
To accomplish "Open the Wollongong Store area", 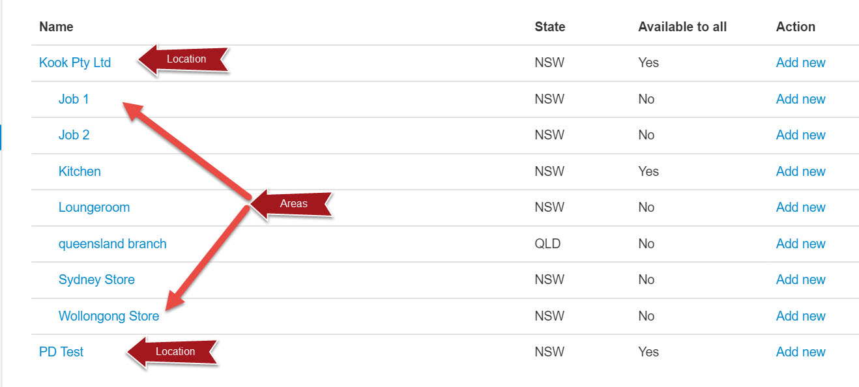I will click(x=109, y=316).
